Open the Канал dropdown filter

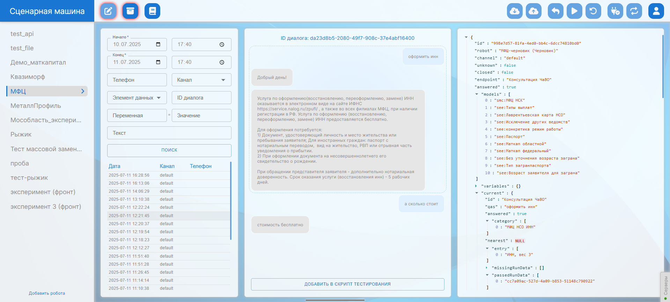tap(201, 80)
